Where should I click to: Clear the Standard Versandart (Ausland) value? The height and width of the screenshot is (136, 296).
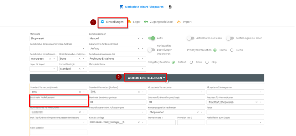click(x=138, y=92)
